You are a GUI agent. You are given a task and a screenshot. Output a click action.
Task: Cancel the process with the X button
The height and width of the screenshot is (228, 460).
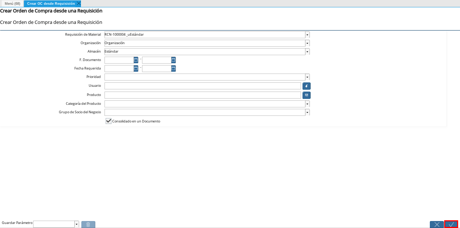pos(437,224)
